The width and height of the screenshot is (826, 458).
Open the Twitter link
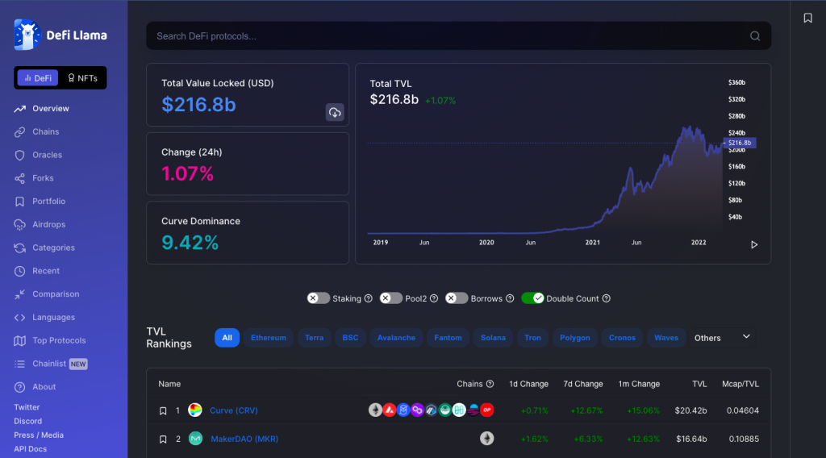(27, 407)
